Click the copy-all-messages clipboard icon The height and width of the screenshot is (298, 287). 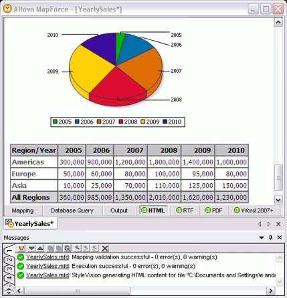[x=68, y=248]
